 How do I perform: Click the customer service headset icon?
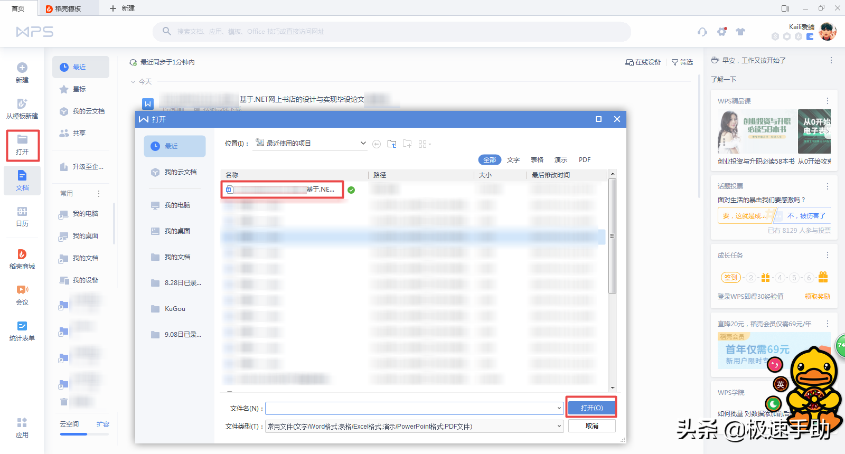702,32
